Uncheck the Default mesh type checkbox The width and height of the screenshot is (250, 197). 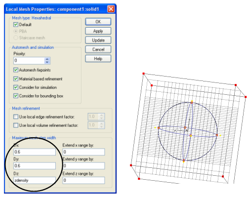16,25
